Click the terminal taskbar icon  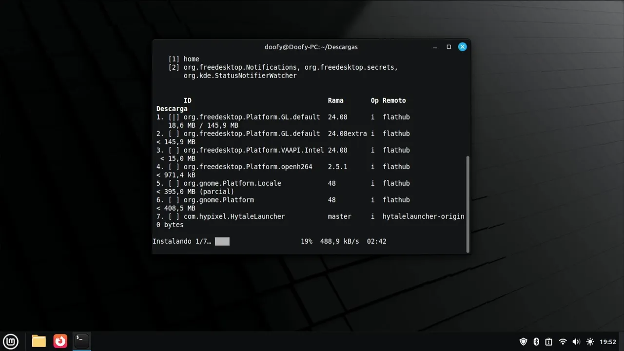(x=81, y=341)
